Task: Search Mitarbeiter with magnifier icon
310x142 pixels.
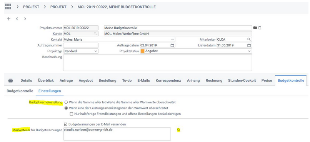Action: (x=249, y=40)
